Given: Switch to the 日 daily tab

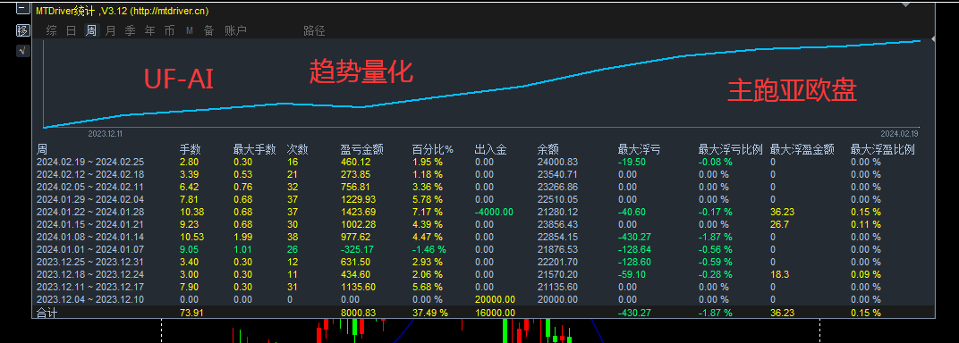Looking at the screenshot, I should [x=71, y=30].
